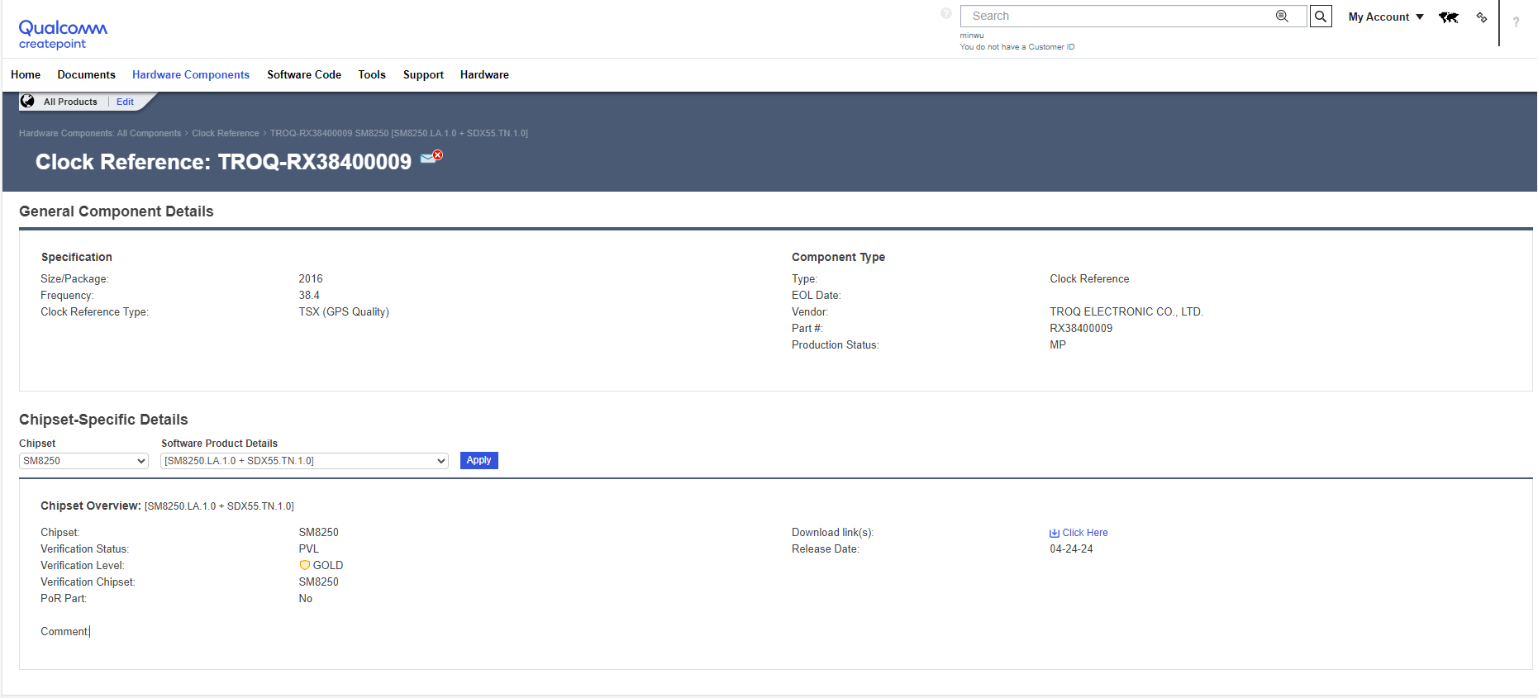1538x698 pixels.
Task: Go to the Tools menu
Action: pos(372,75)
